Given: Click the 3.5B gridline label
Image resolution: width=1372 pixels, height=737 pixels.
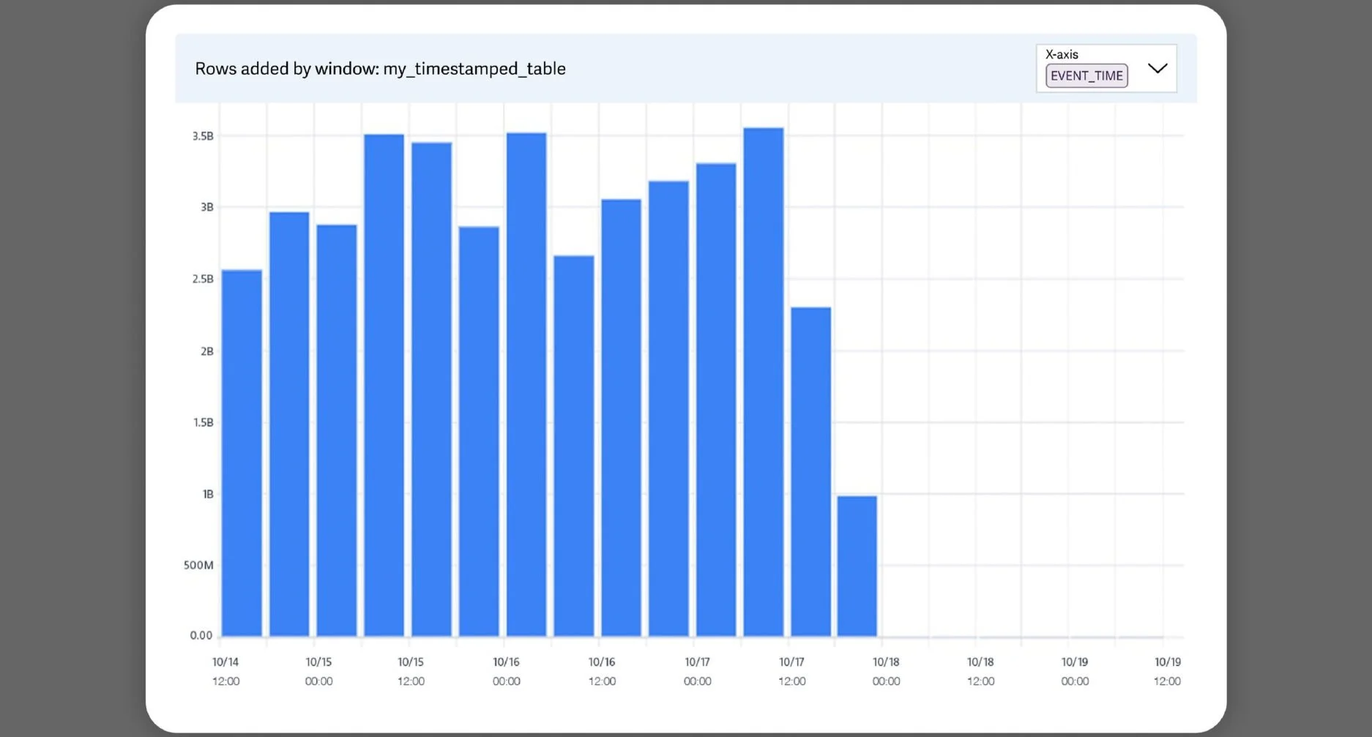Looking at the screenshot, I should pyautogui.click(x=202, y=135).
